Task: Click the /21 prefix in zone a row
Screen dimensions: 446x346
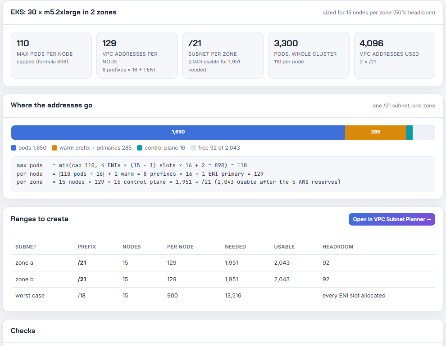Action: [82, 263]
